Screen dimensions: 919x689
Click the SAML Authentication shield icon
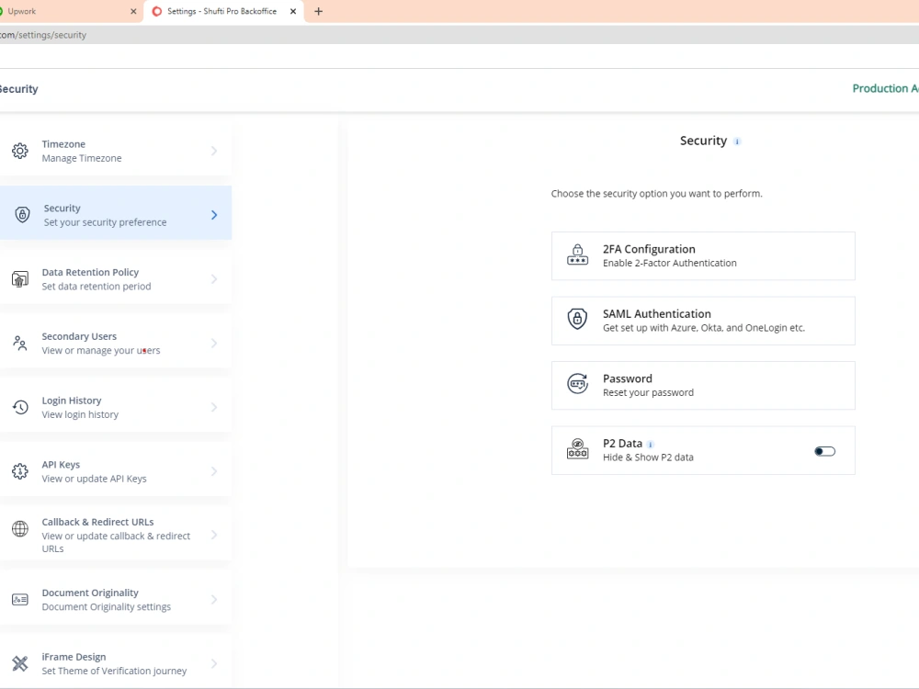pos(577,320)
